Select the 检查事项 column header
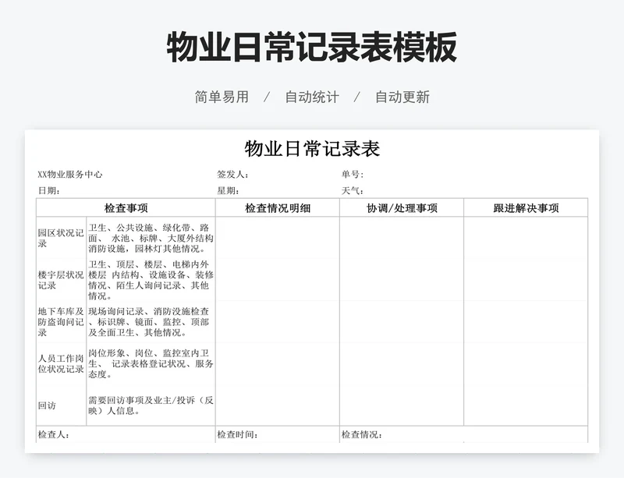624x478 pixels. point(126,208)
